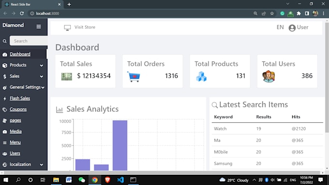Toggle the sidebar hamburger menu icon

[x=39, y=27]
